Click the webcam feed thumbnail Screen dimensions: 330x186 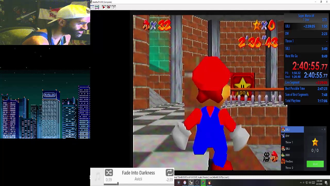tap(45, 22)
